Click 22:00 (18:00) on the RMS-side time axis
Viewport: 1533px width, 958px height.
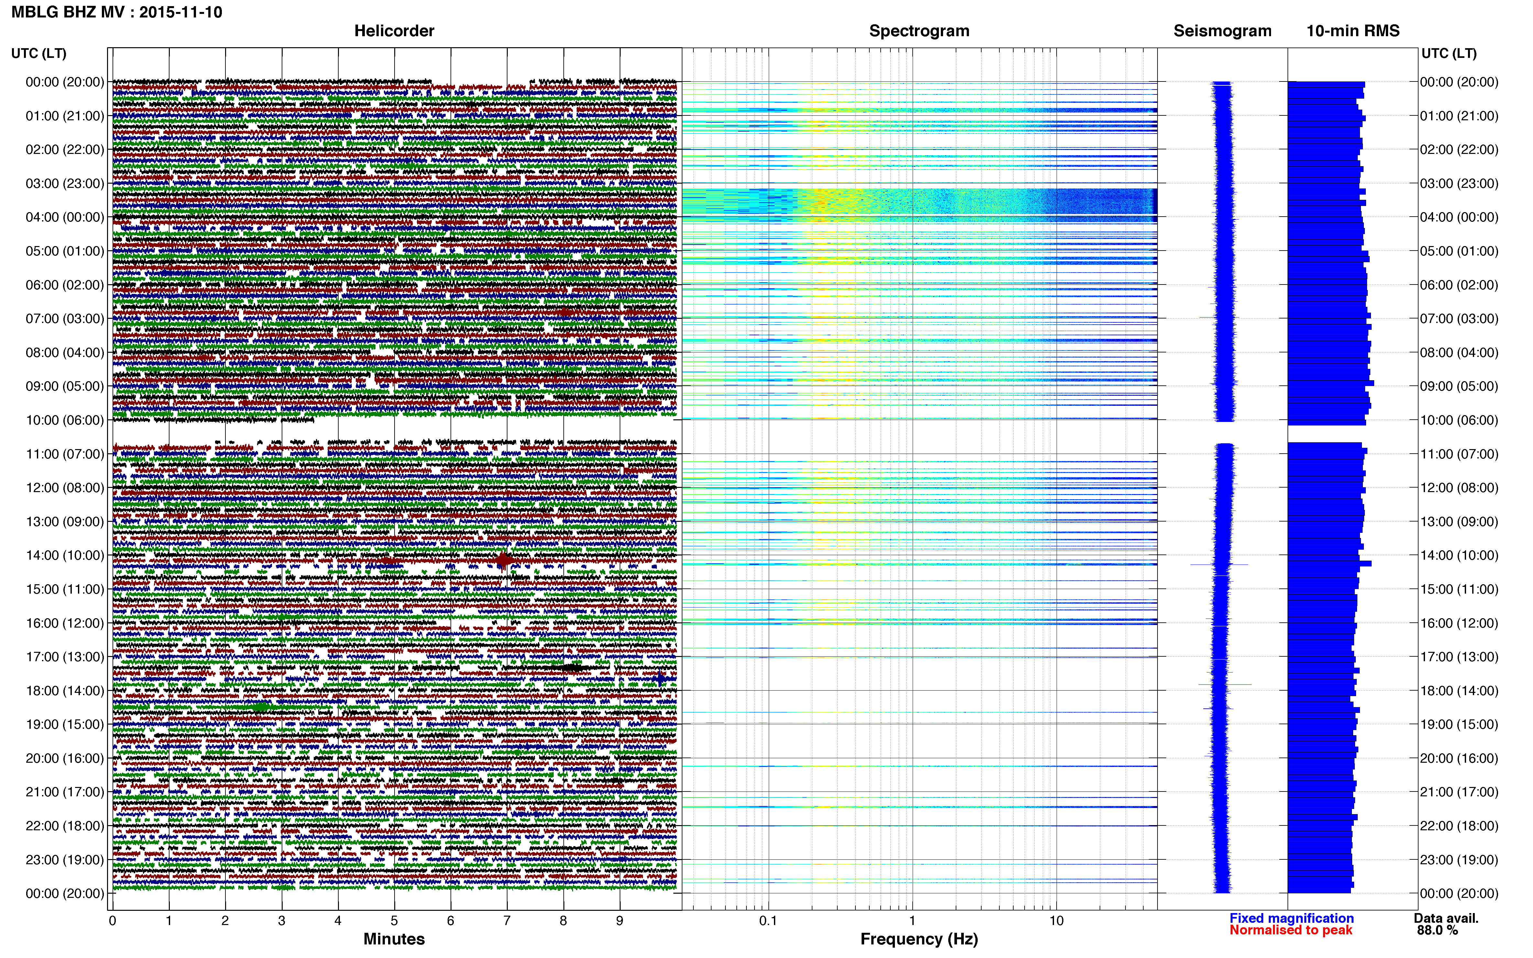pos(1459,825)
